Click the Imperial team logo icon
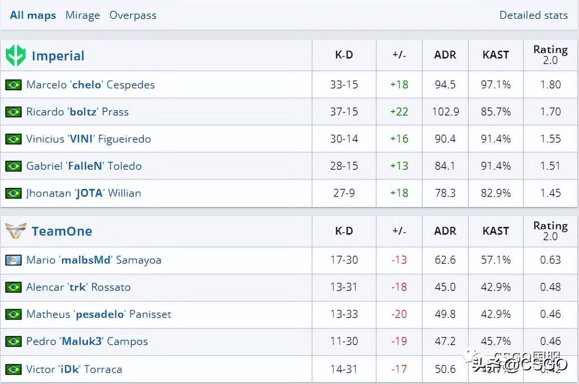 tap(15, 56)
